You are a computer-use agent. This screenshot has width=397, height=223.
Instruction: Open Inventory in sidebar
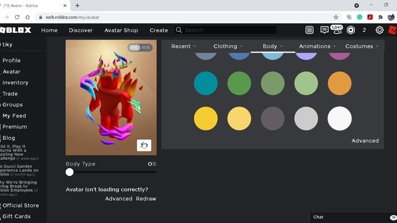click(x=15, y=82)
